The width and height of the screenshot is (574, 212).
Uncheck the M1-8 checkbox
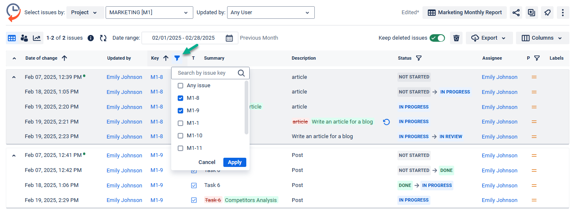(180, 98)
